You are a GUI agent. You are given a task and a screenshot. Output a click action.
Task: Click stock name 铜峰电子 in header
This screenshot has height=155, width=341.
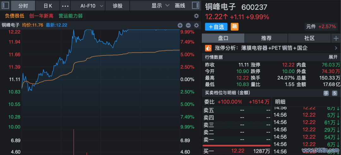coord(220,7)
